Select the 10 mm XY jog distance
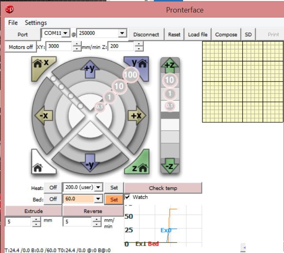The image size is (284, 253). (x=119, y=86)
